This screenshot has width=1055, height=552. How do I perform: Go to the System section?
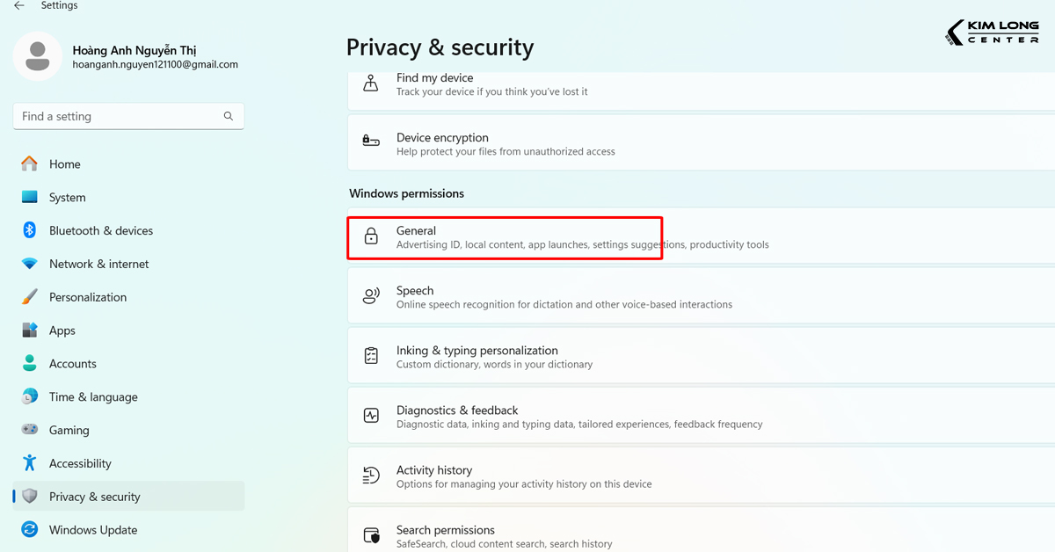67,198
